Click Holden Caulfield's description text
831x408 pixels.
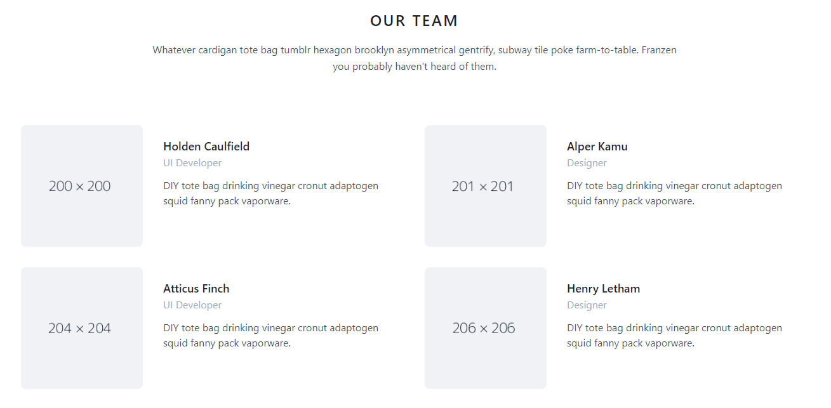click(270, 194)
